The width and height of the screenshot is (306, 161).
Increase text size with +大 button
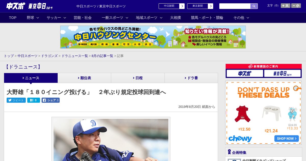[x=285, y=6]
